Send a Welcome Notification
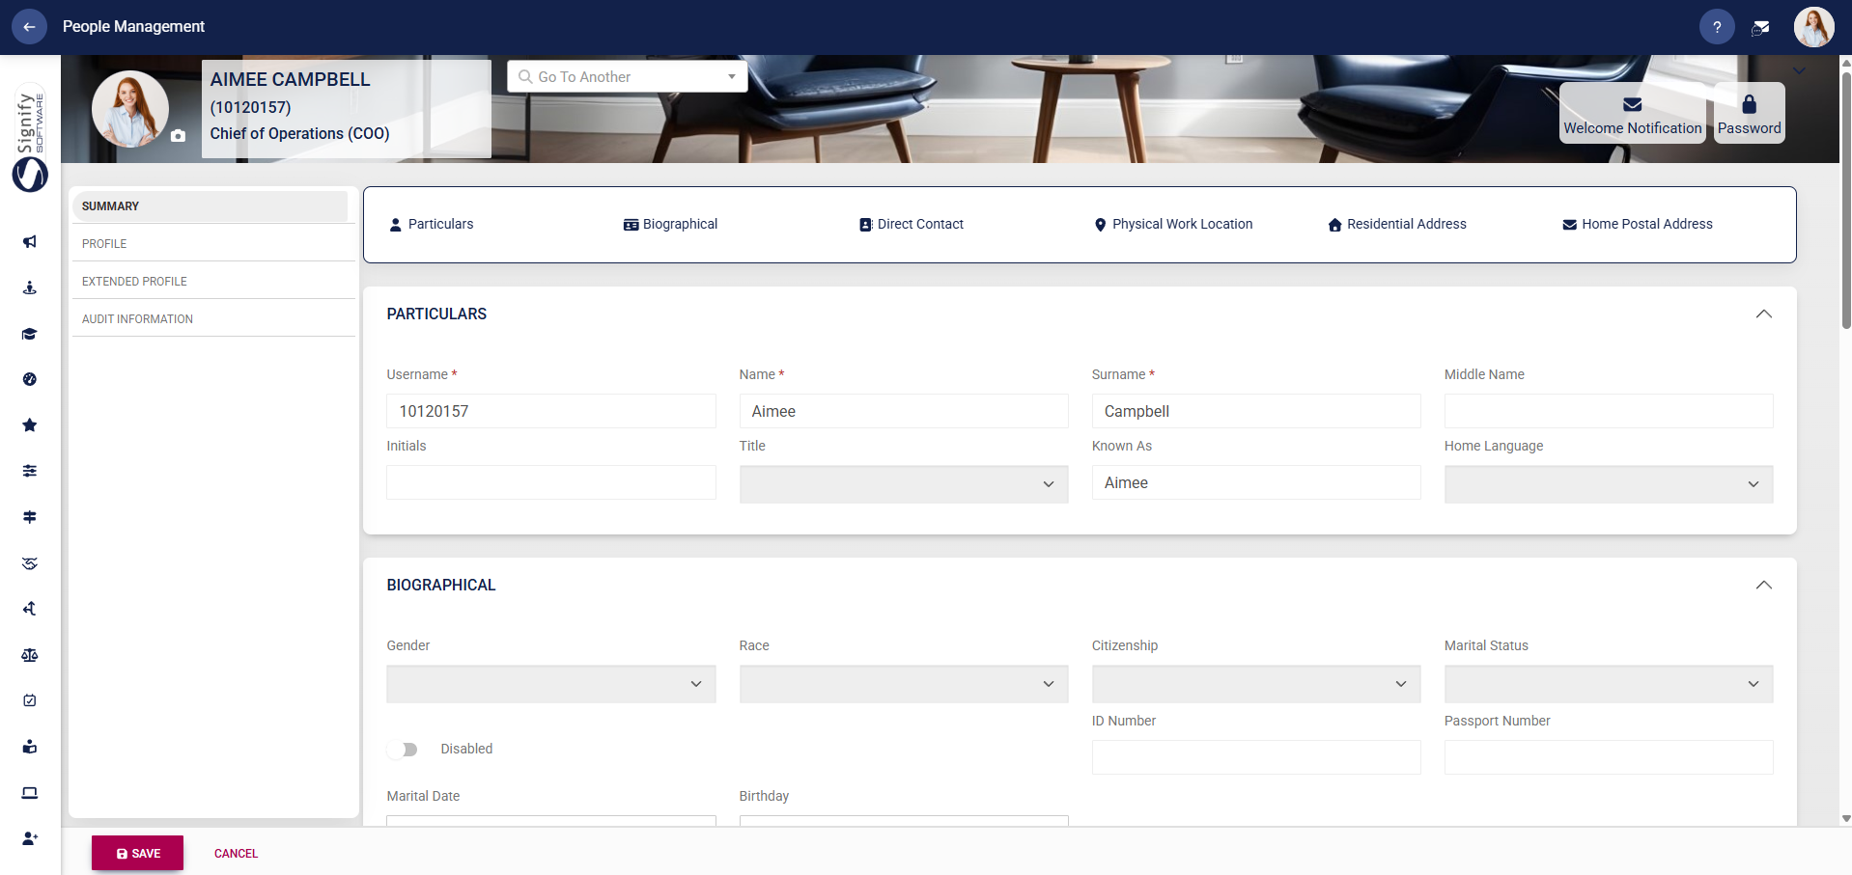Screen dimensions: 1852x875 tap(1631, 113)
